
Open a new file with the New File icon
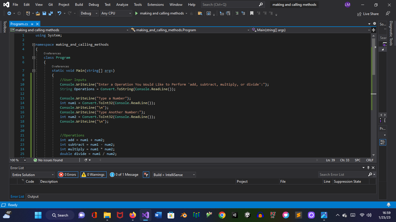pyautogui.click(x=28, y=13)
